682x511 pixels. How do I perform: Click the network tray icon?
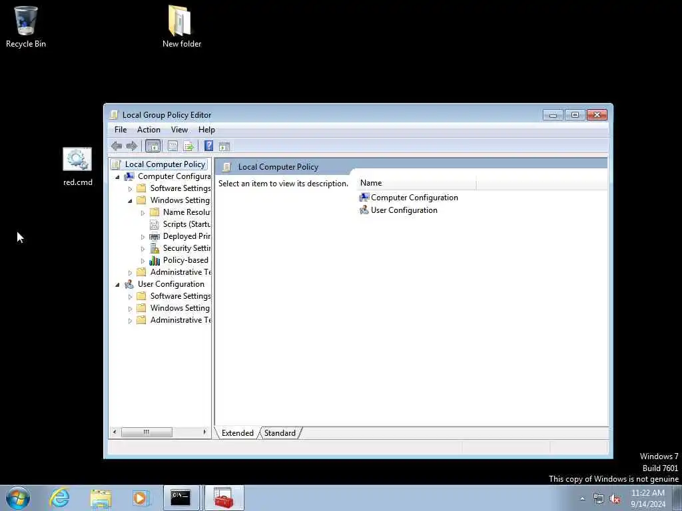tap(599, 499)
